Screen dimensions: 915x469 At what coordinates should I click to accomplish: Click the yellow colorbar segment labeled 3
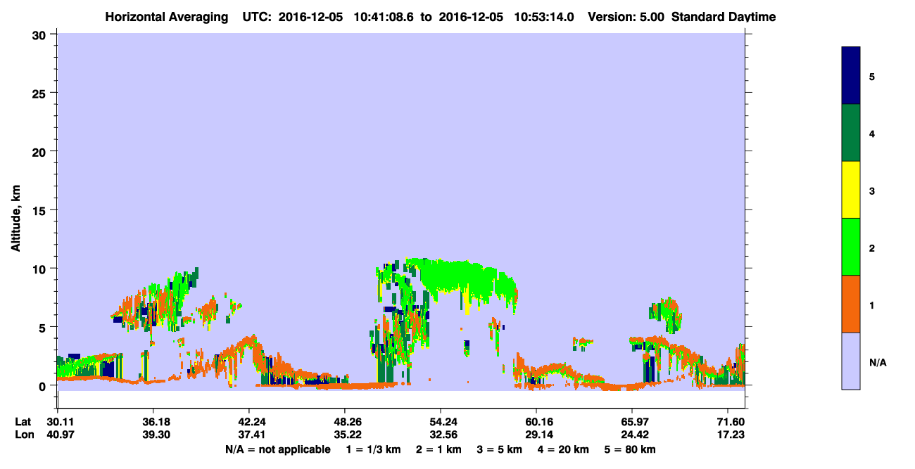pos(851,190)
